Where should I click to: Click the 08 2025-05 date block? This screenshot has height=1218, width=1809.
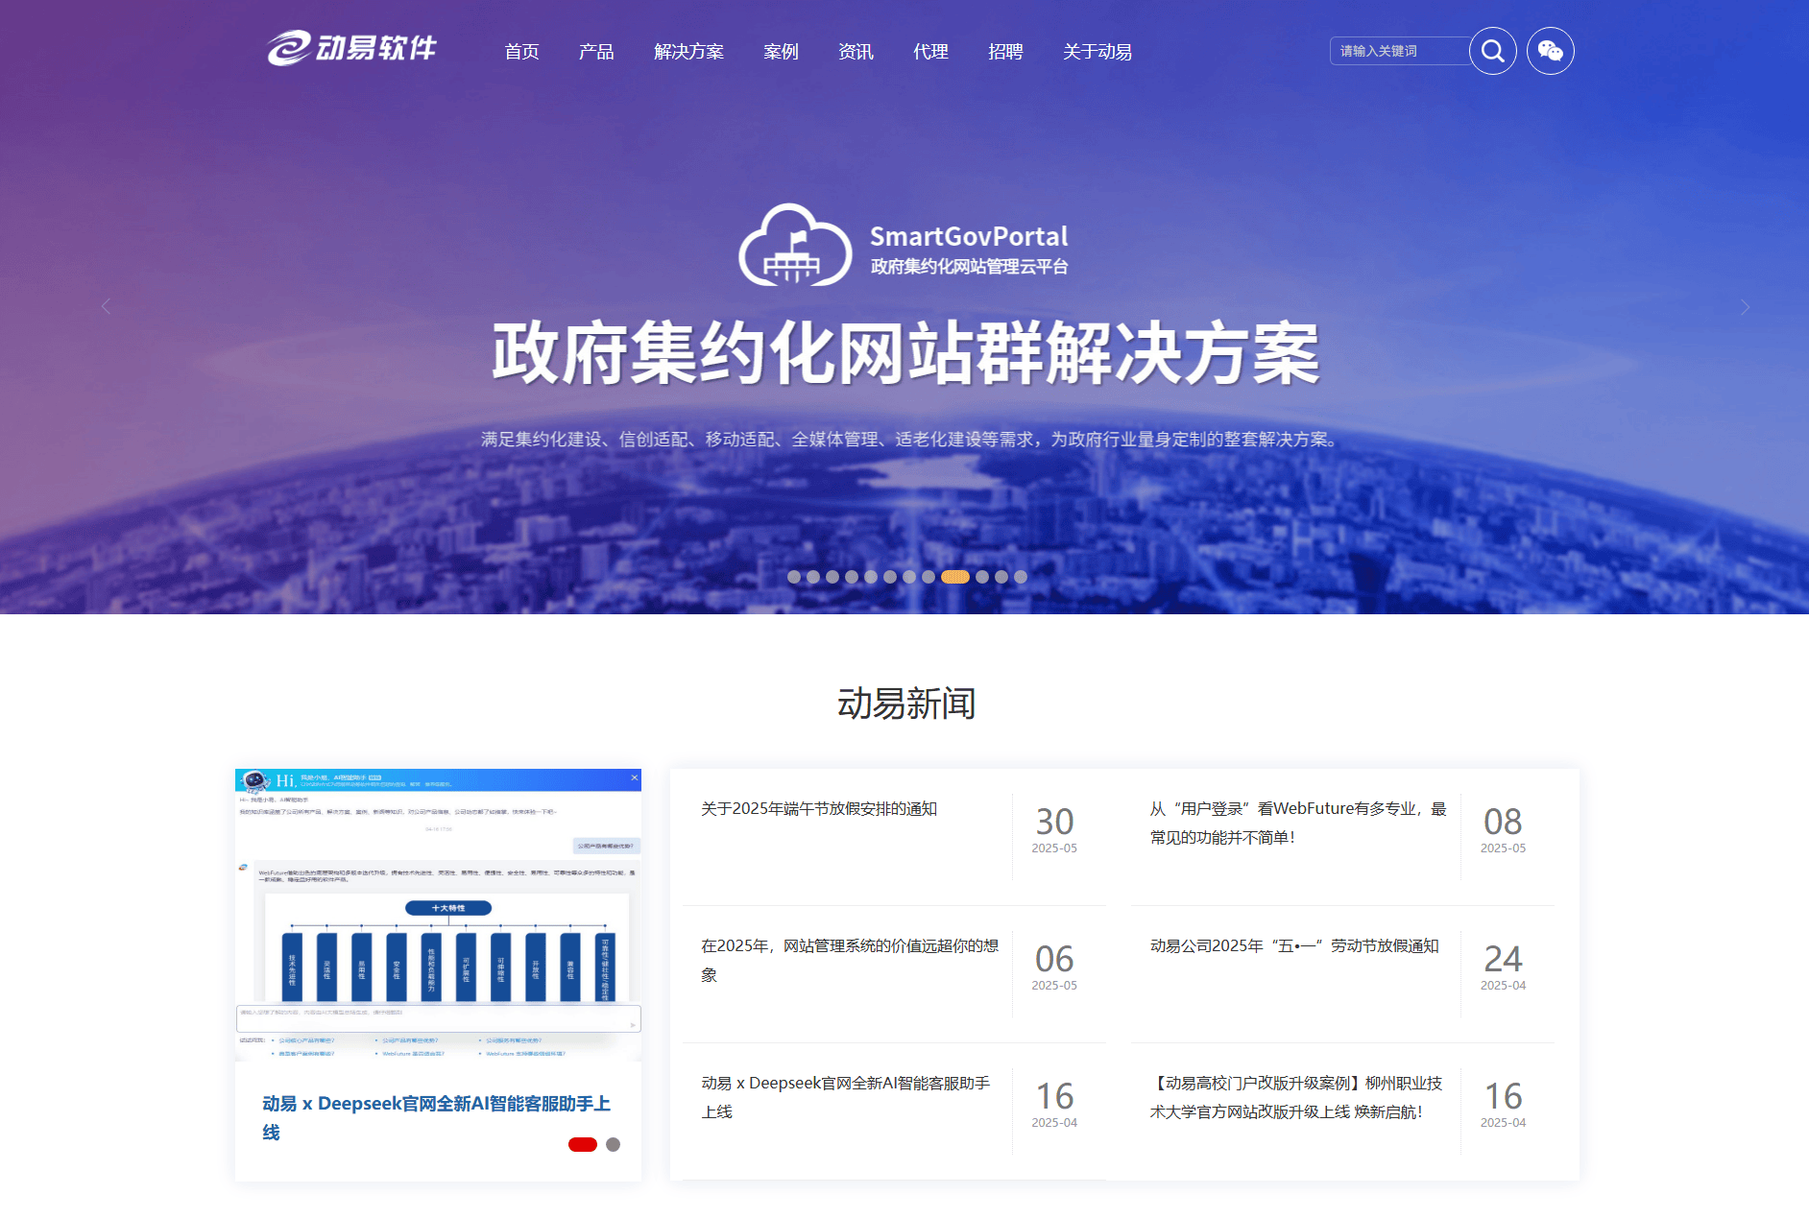(1503, 829)
